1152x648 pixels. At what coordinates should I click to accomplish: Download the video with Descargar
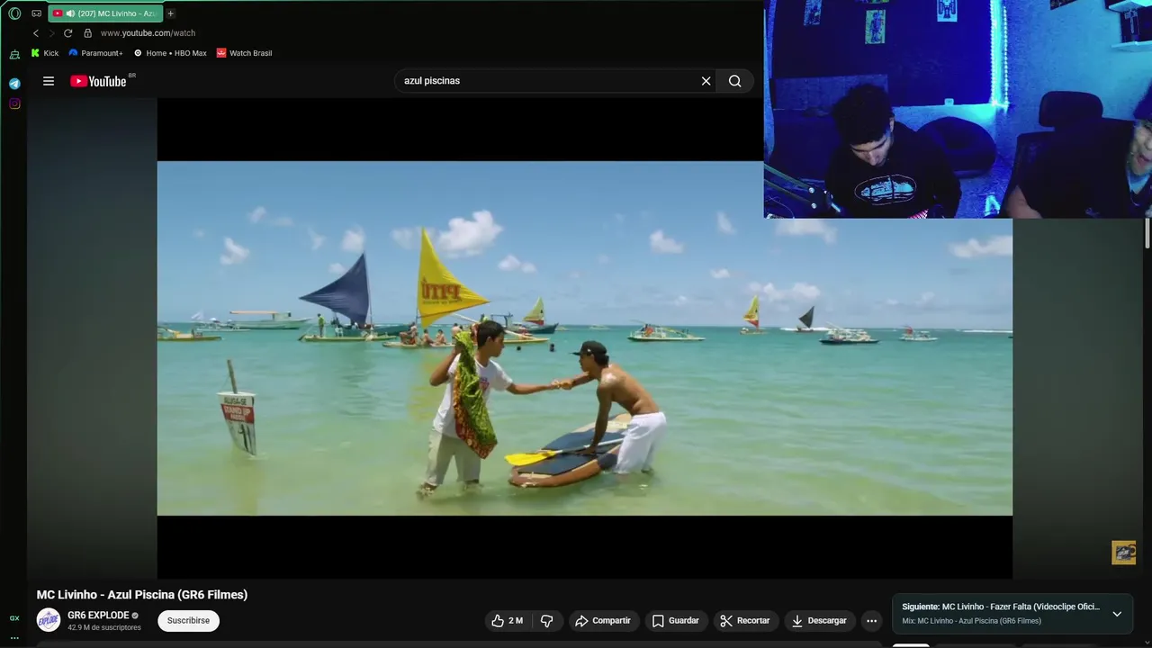pyautogui.click(x=819, y=621)
